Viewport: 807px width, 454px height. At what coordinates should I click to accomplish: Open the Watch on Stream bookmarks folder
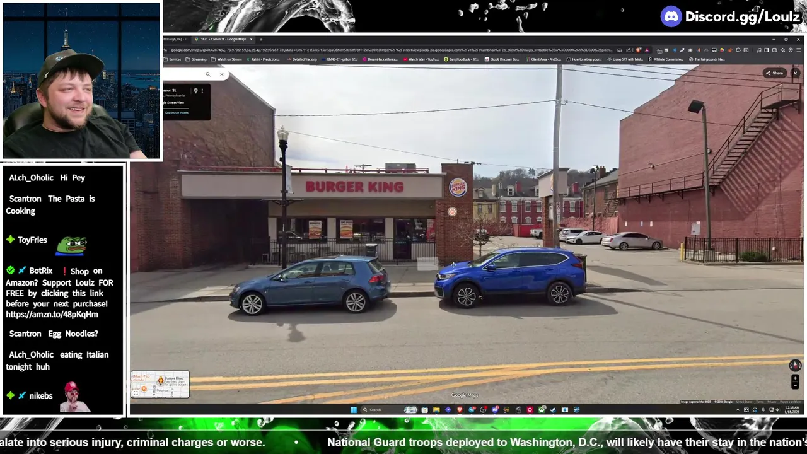click(226, 59)
